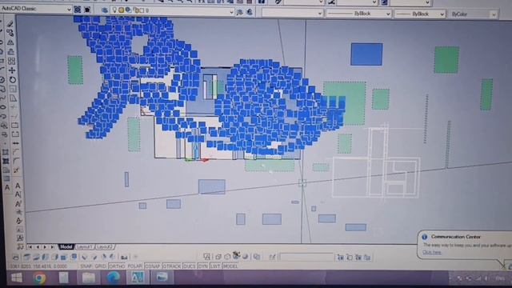512x288 pixels.
Task: Switch to the Layout1 tab
Action: [x=85, y=247]
